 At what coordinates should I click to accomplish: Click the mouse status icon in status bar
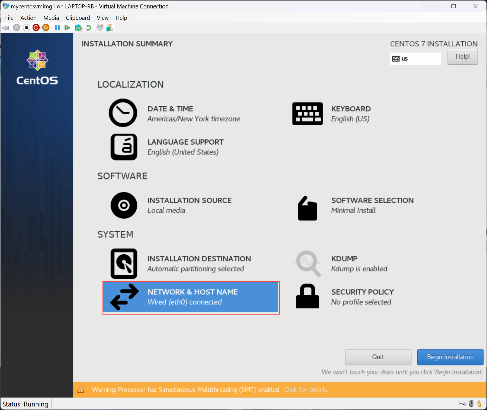pyautogui.click(x=471, y=403)
